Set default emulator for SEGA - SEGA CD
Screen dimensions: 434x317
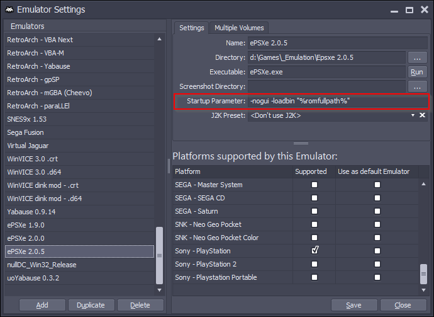377,198
